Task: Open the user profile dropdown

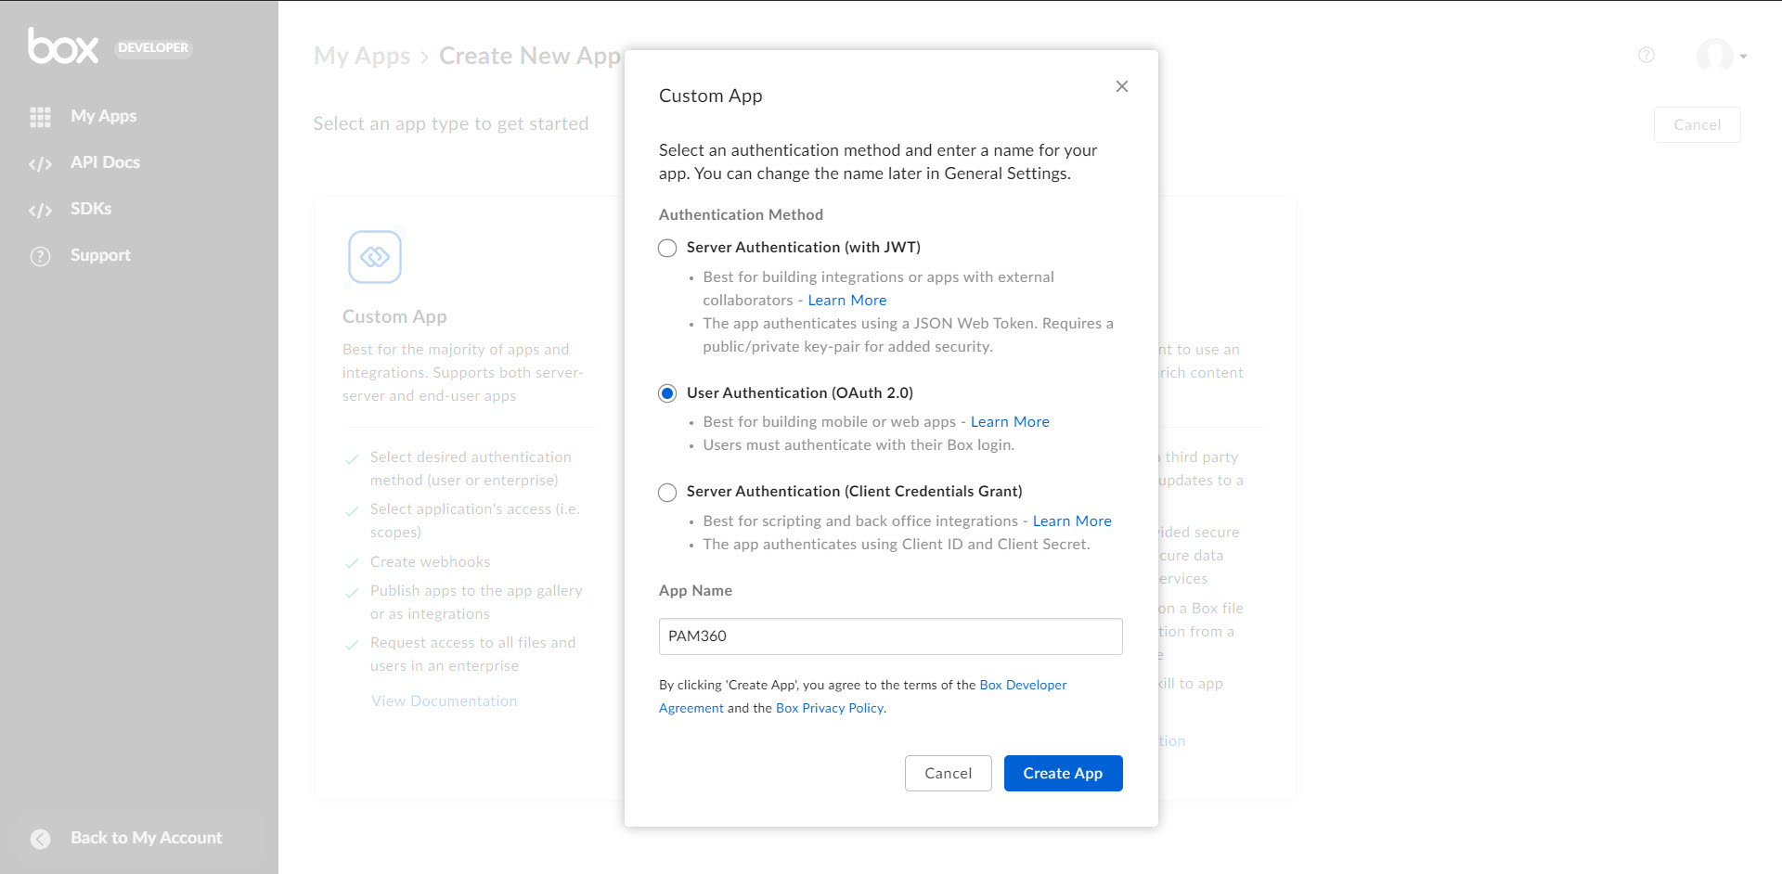Action: pos(1722,56)
